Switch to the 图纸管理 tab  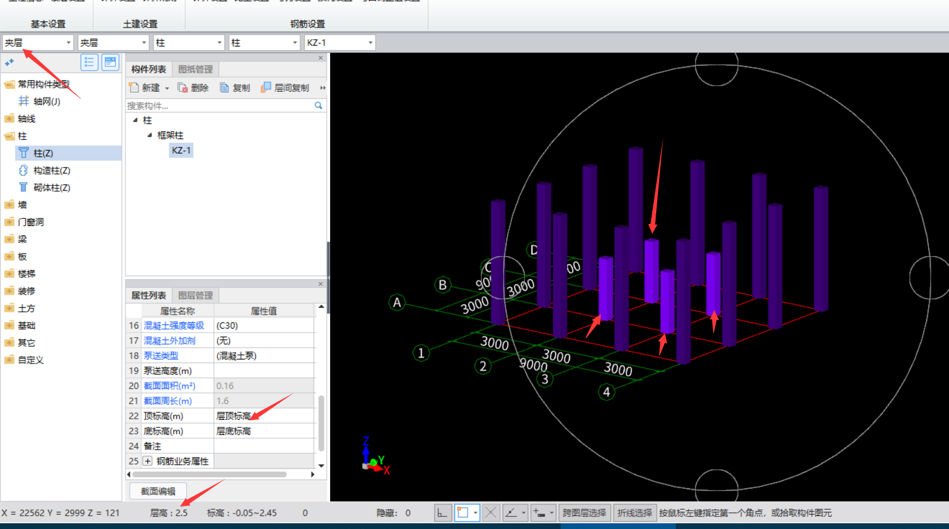196,69
